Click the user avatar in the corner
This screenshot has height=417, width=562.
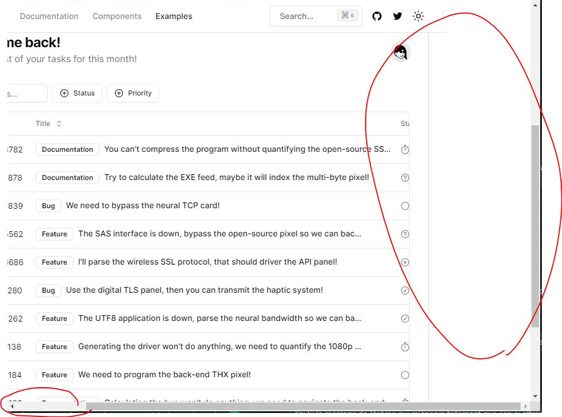400,52
